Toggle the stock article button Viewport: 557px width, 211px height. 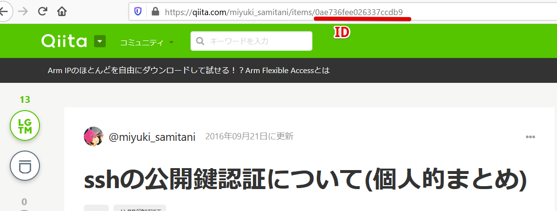pos(25,166)
